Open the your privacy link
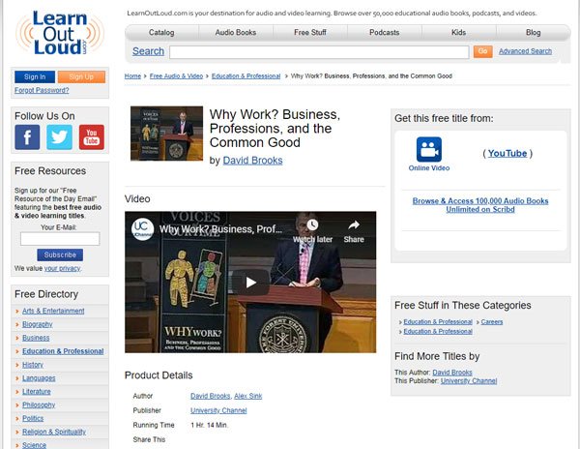The image size is (580, 449). tap(62, 269)
